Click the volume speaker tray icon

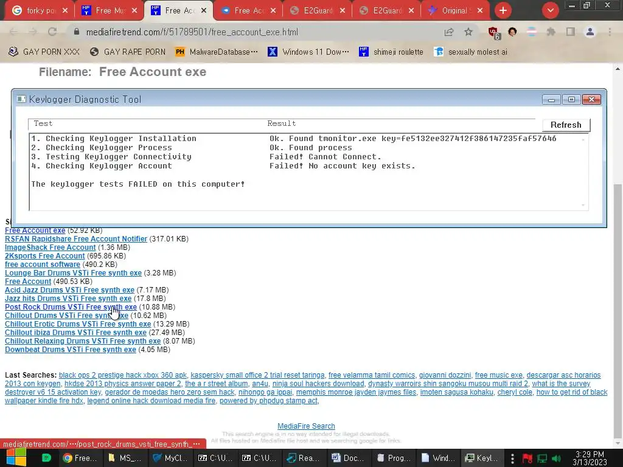556,458
